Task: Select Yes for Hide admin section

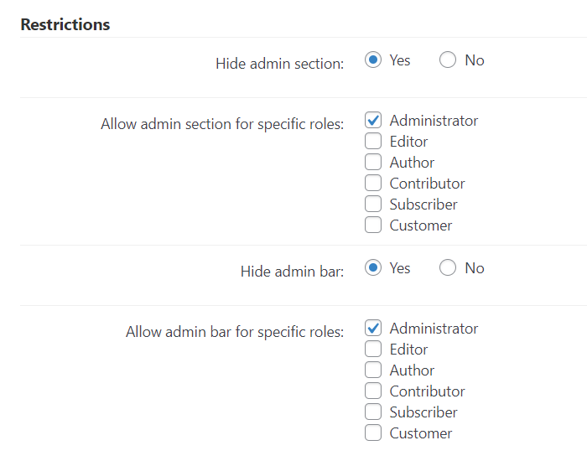Action: pos(373,60)
